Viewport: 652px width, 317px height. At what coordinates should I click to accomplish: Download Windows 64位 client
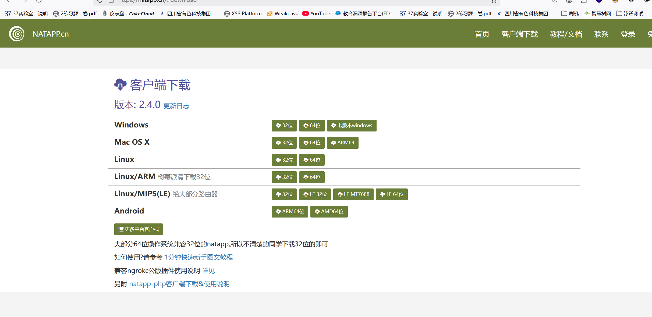312,126
